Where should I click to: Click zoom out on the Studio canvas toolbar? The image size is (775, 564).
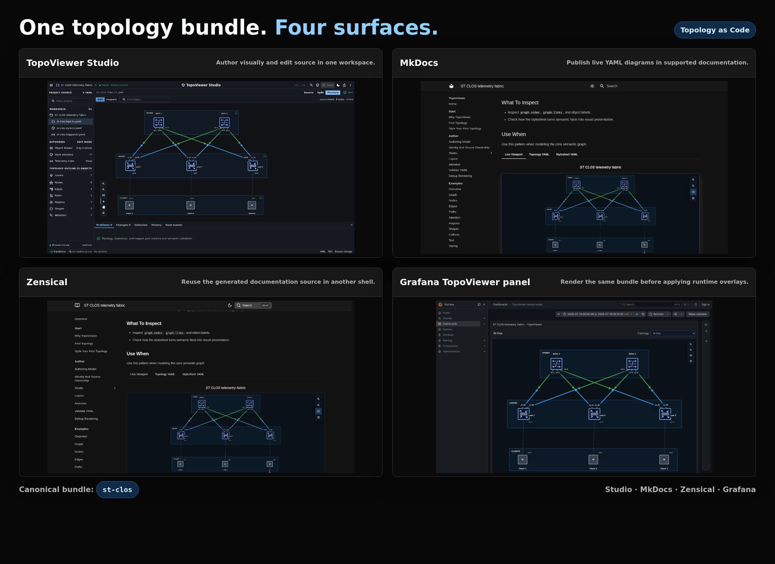[103, 189]
